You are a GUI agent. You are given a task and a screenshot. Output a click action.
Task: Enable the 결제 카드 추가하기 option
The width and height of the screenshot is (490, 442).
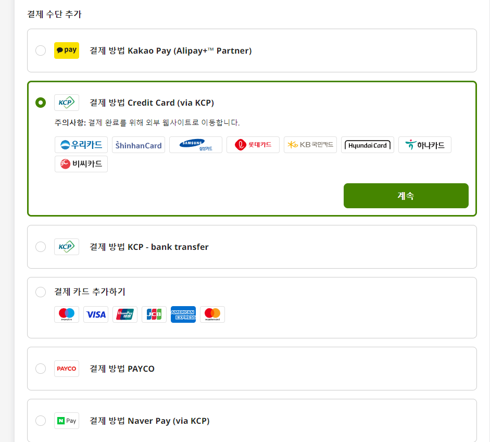tap(41, 292)
